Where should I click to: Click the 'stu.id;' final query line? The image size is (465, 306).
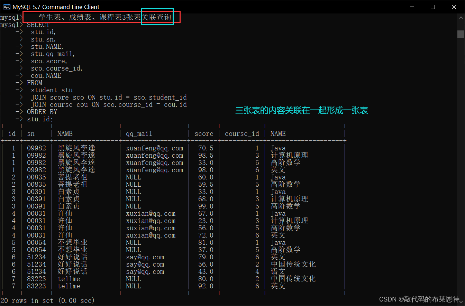[x=40, y=119]
